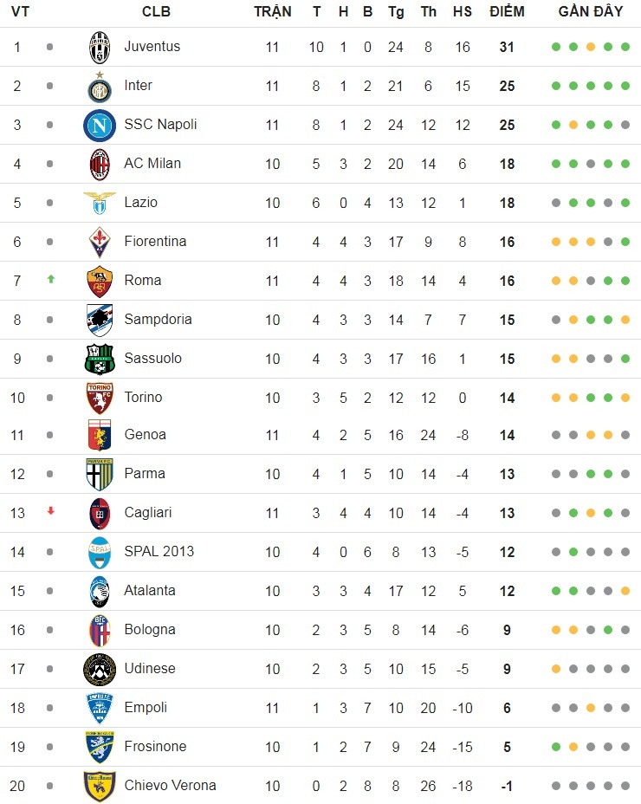Click the AC Milan crest
The height and width of the screenshot is (804, 641).
click(x=100, y=164)
